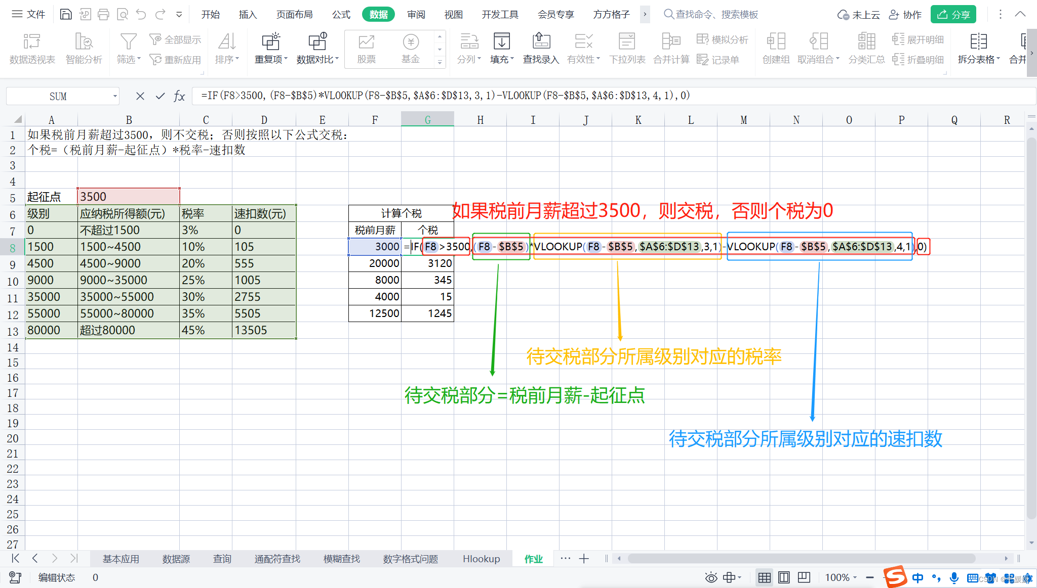Select the 基金 fund data type
This screenshot has height=588, width=1037.
pyautogui.click(x=411, y=49)
